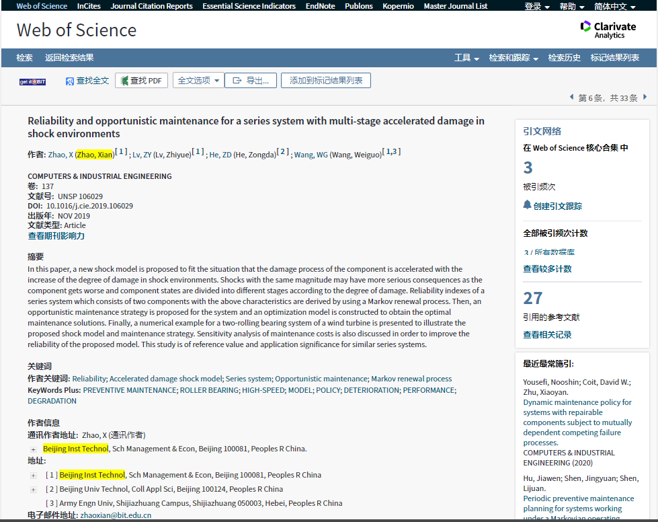Open InCites in top bar
This screenshot has height=522, width=658.
point(89,6)
